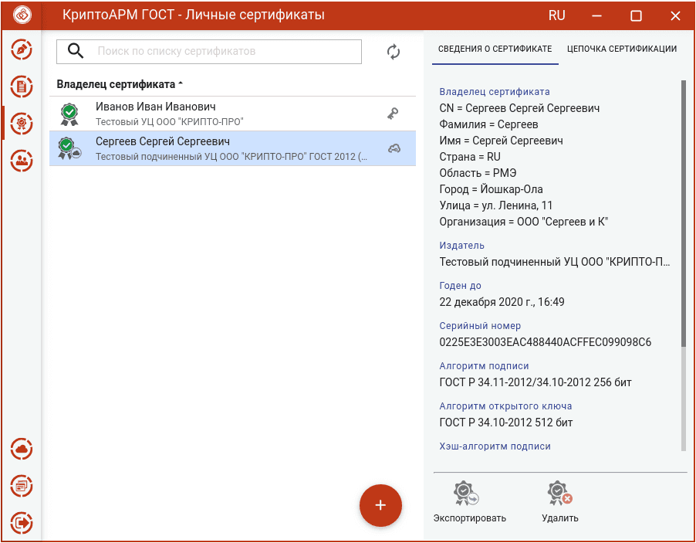Viewport: 696px width, 543px height.
Task: Refresh the certificate list
Action: [394, 52]
